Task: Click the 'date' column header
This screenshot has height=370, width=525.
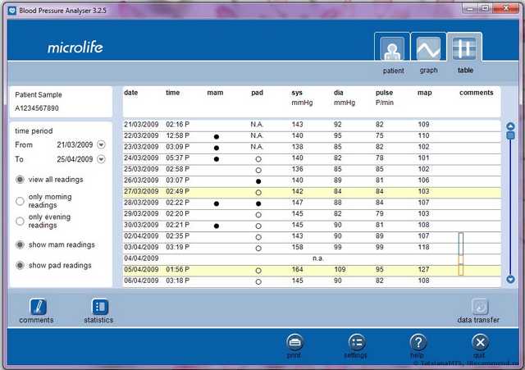Action: click(131, 93)
